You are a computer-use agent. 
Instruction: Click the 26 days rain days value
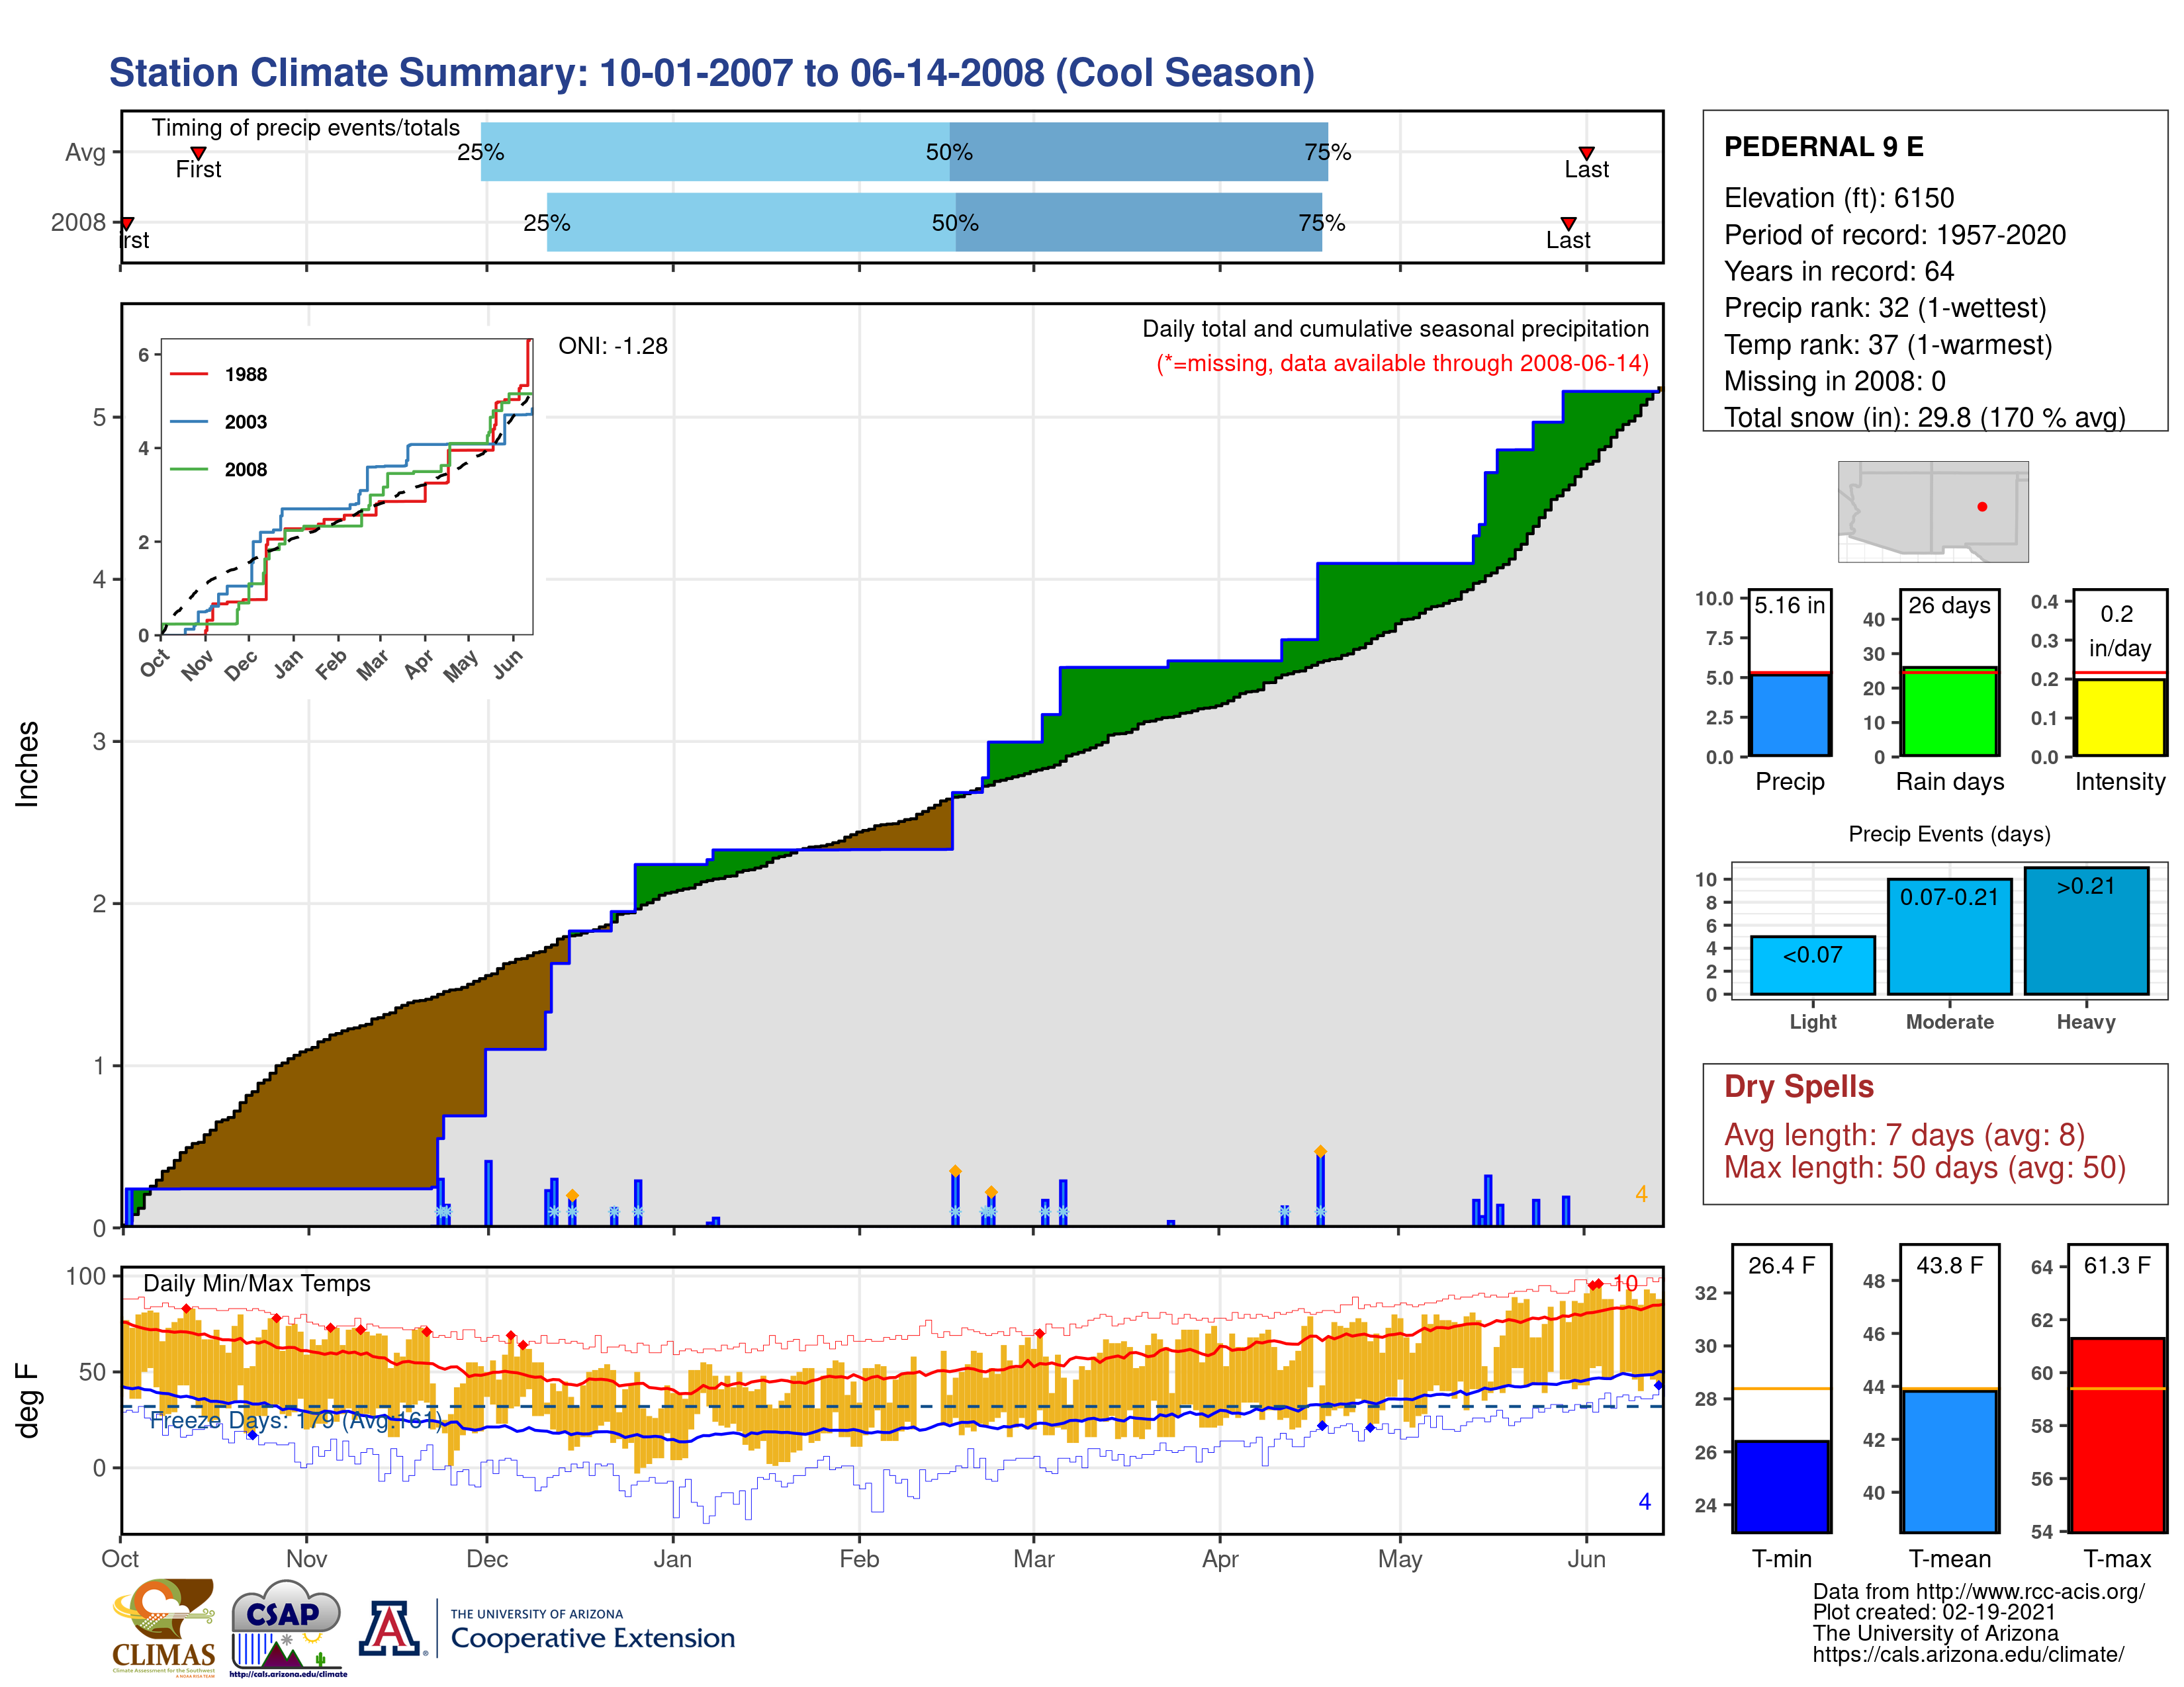1949,605
